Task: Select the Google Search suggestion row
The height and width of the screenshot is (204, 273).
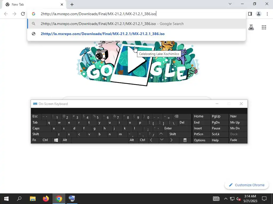Action: pyautogui.click(x=136, y=24)
